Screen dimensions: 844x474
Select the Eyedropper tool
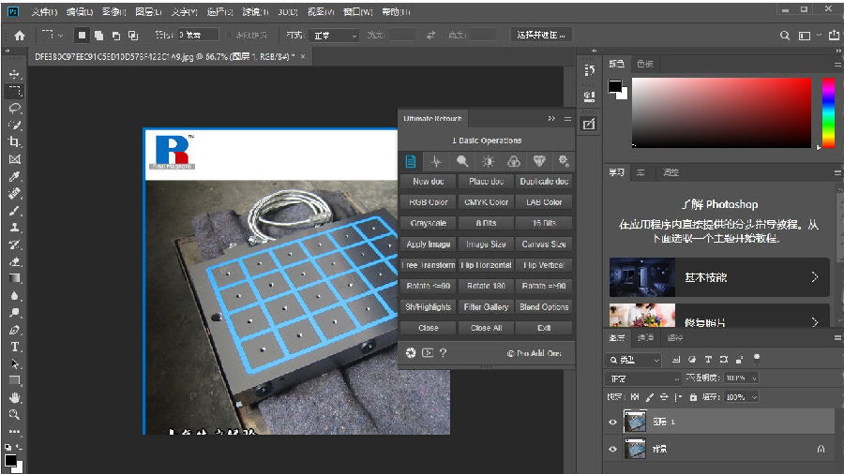(14, 176)
